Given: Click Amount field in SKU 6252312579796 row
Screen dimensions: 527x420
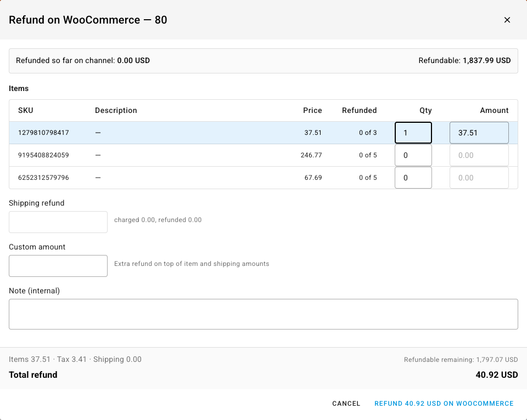Looking at the screenshot, I should [479, 178].
